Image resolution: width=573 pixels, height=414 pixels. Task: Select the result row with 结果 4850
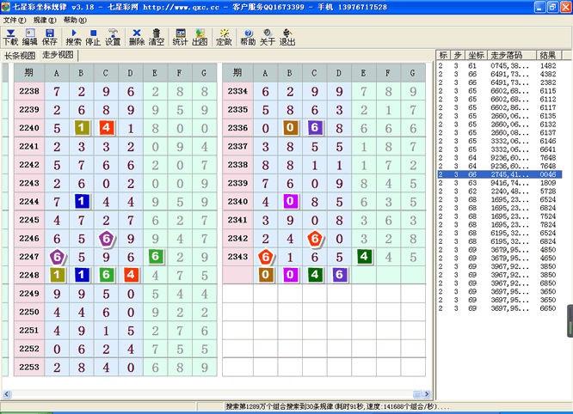coord(499,250)
